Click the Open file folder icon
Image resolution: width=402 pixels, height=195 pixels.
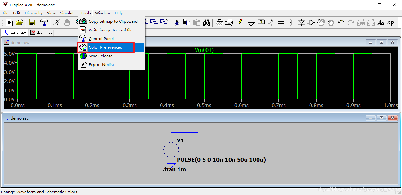[20, 22]
